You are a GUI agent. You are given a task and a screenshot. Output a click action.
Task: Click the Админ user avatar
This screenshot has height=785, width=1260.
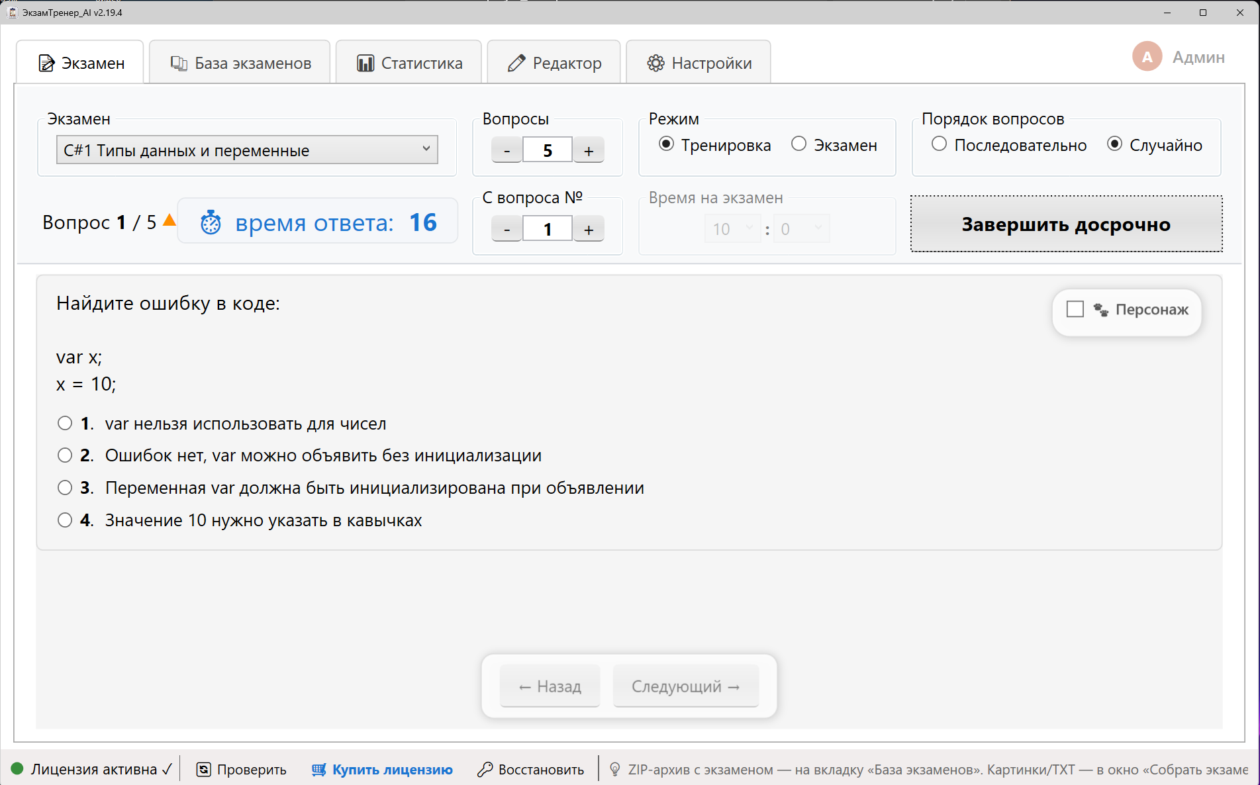click(1147, 57)
